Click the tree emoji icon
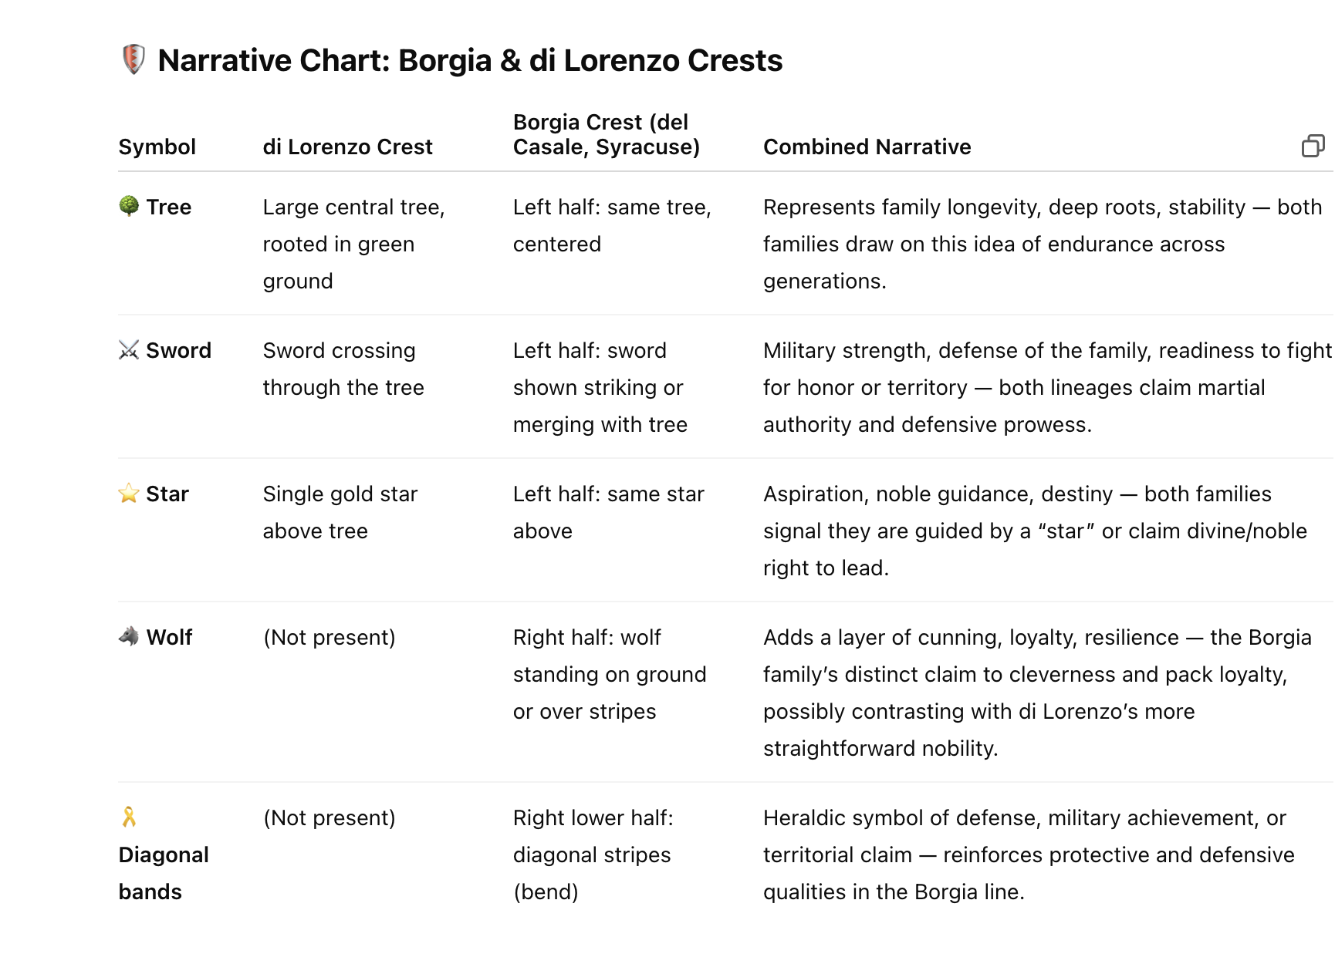Screen dimensions: 1335x964 point(129,206)
